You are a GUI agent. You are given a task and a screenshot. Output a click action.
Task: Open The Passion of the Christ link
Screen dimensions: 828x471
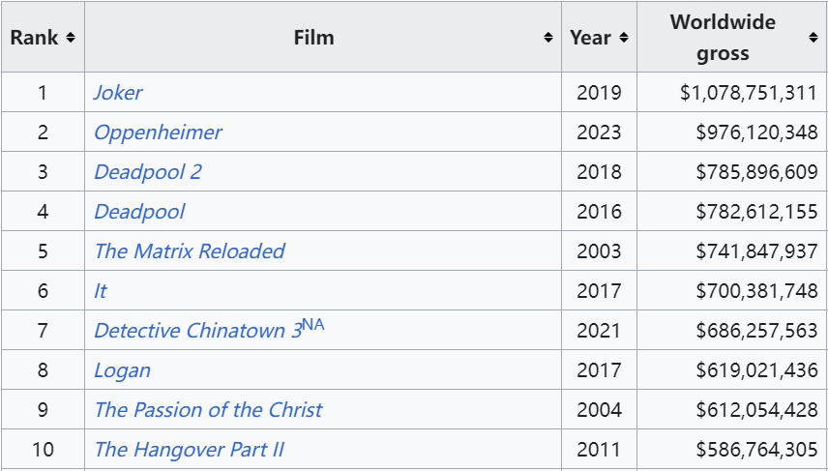208,410
